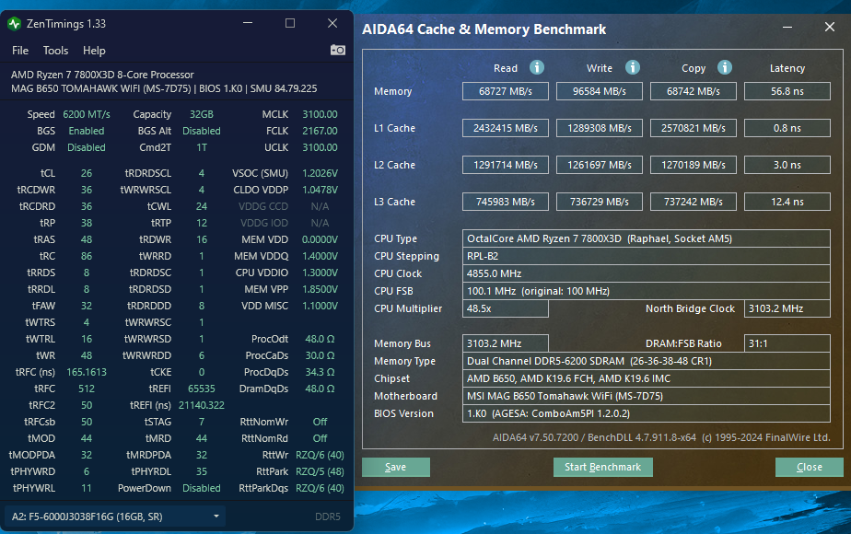Open the Tools menu in ZenTimings

pyautogui.click(x=55, y=51)
